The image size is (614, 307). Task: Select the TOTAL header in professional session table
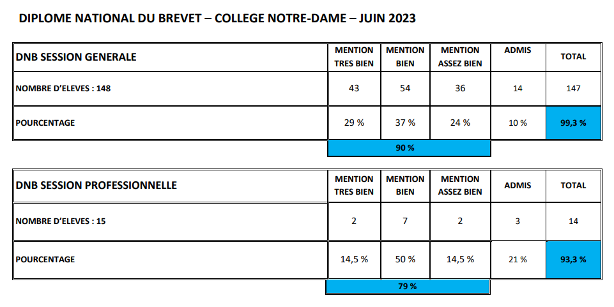573,185
